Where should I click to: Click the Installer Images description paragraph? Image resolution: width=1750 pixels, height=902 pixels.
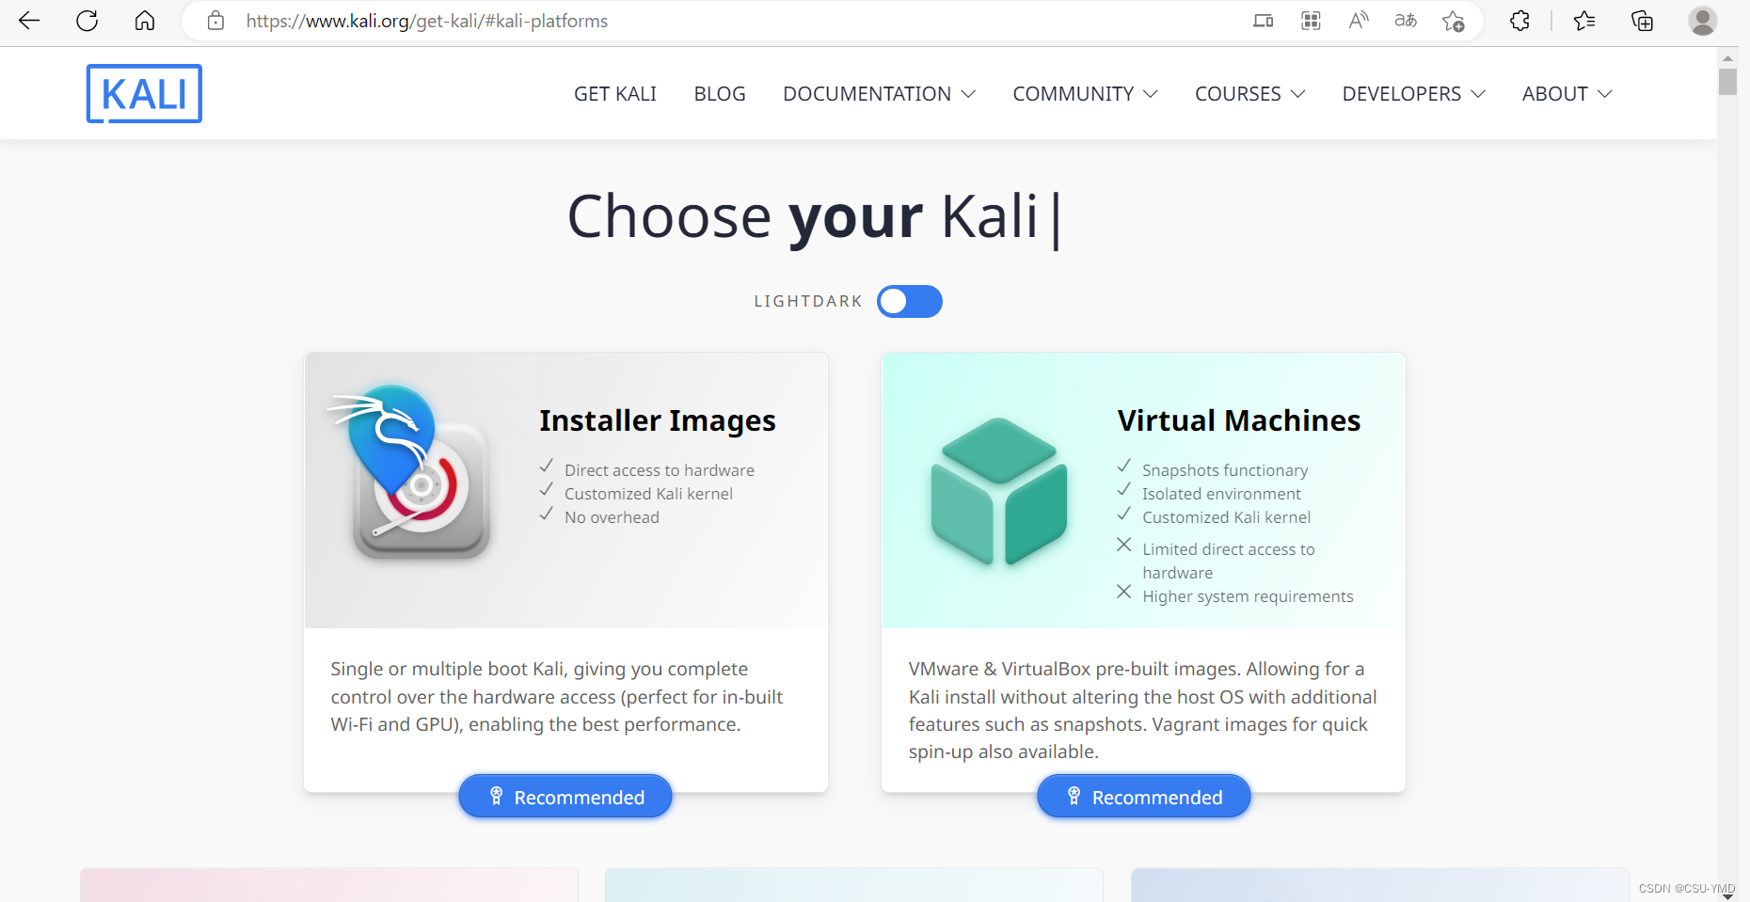click(557, 697)
